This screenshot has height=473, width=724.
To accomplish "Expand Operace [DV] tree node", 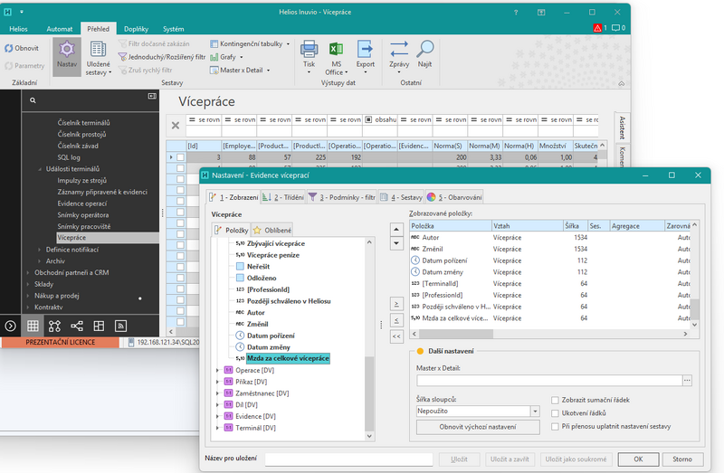I will (217, 370).
